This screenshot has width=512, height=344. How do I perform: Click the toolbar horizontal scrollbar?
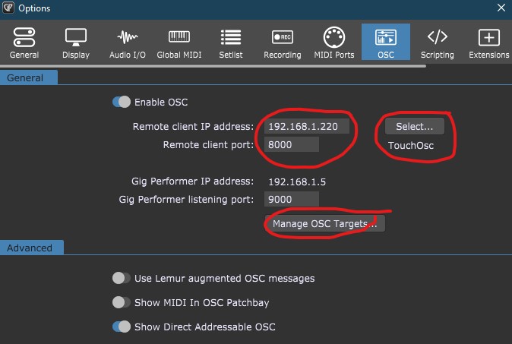click(213, 66)
